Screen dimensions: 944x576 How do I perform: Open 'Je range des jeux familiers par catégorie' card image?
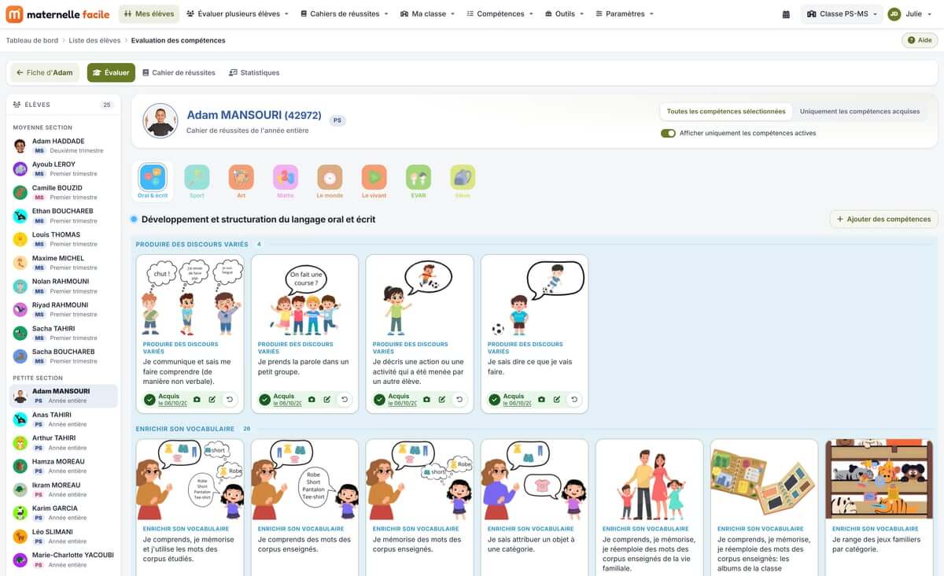point(879,479)
